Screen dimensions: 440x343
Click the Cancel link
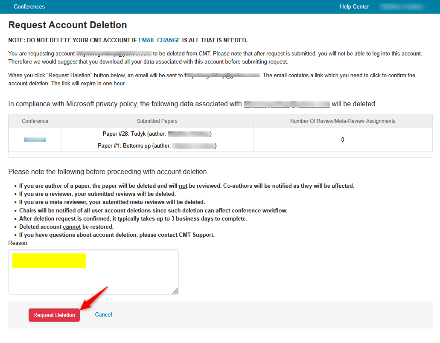pyautogui.click(x=103, y=315)
